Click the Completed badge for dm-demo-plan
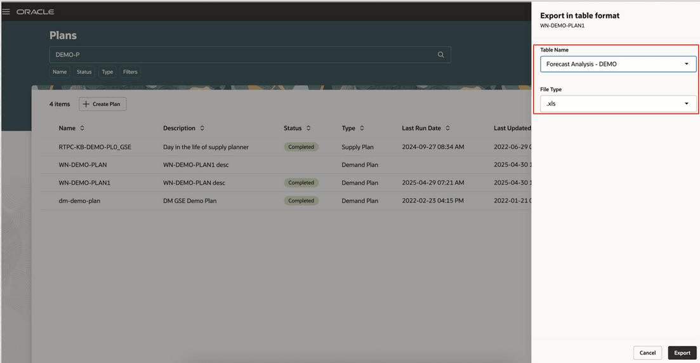The height and width of the screenshot is (363, 700). [301, 201]
